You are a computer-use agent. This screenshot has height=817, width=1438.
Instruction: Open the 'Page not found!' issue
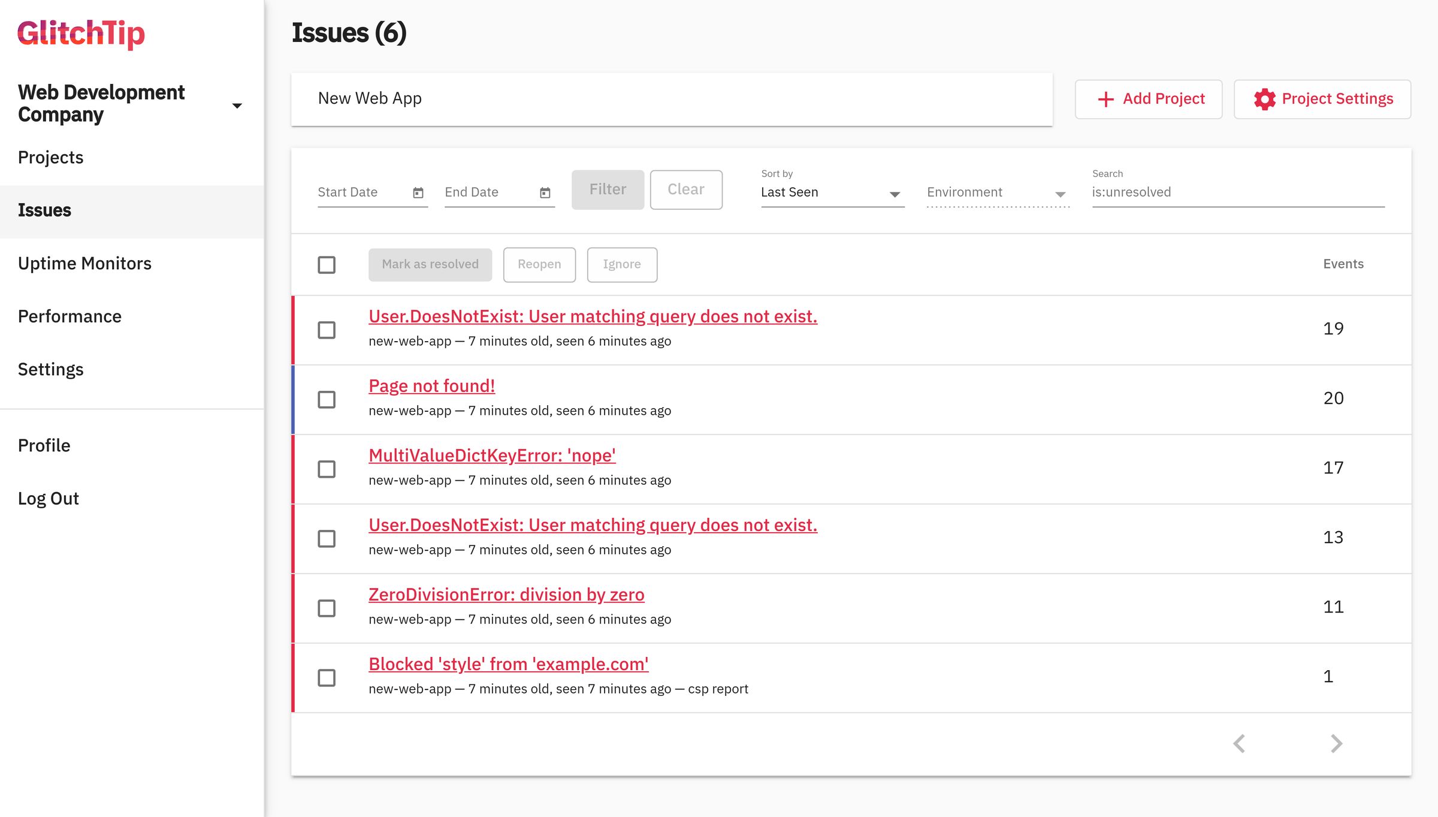coord(431,385)
